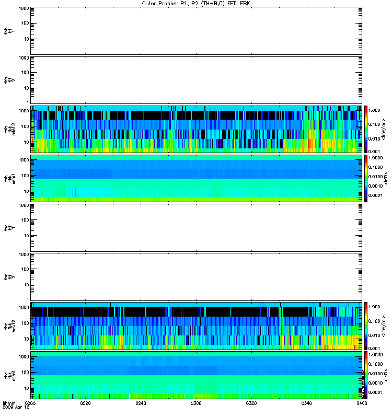
Task: Click the empty 'thb fff 1' plot panel
Action: pyautogui.click(x=196, y=31)
